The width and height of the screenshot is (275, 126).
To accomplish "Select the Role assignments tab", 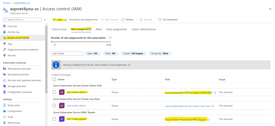I will (x=81, y=29).
